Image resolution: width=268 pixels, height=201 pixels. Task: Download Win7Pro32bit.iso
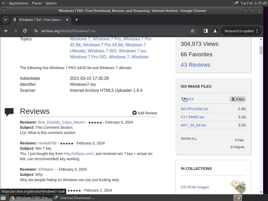(x=194, y=109)
